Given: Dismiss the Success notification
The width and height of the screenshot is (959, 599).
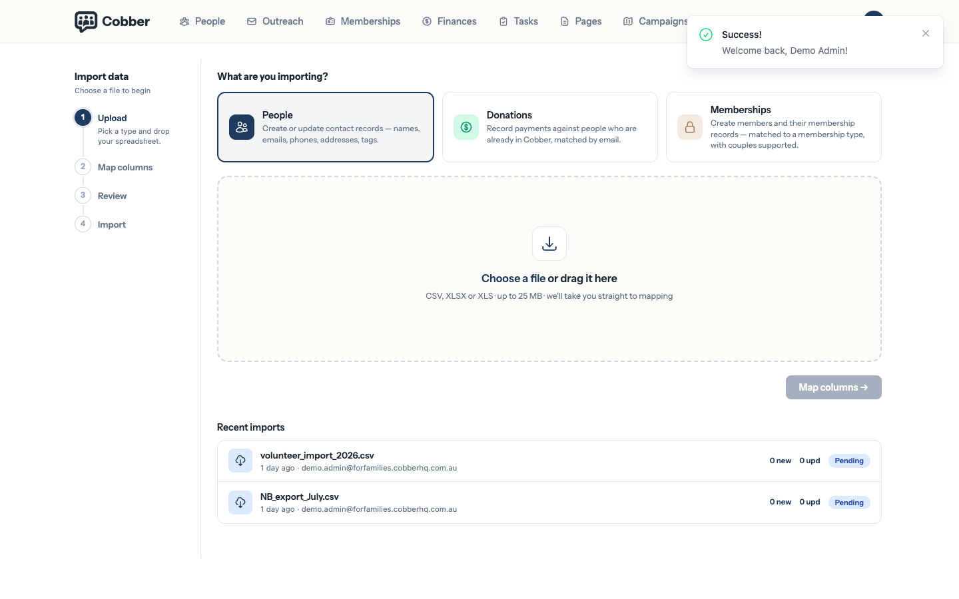Looking at the screenshot, I should click(x=926, y=33).
